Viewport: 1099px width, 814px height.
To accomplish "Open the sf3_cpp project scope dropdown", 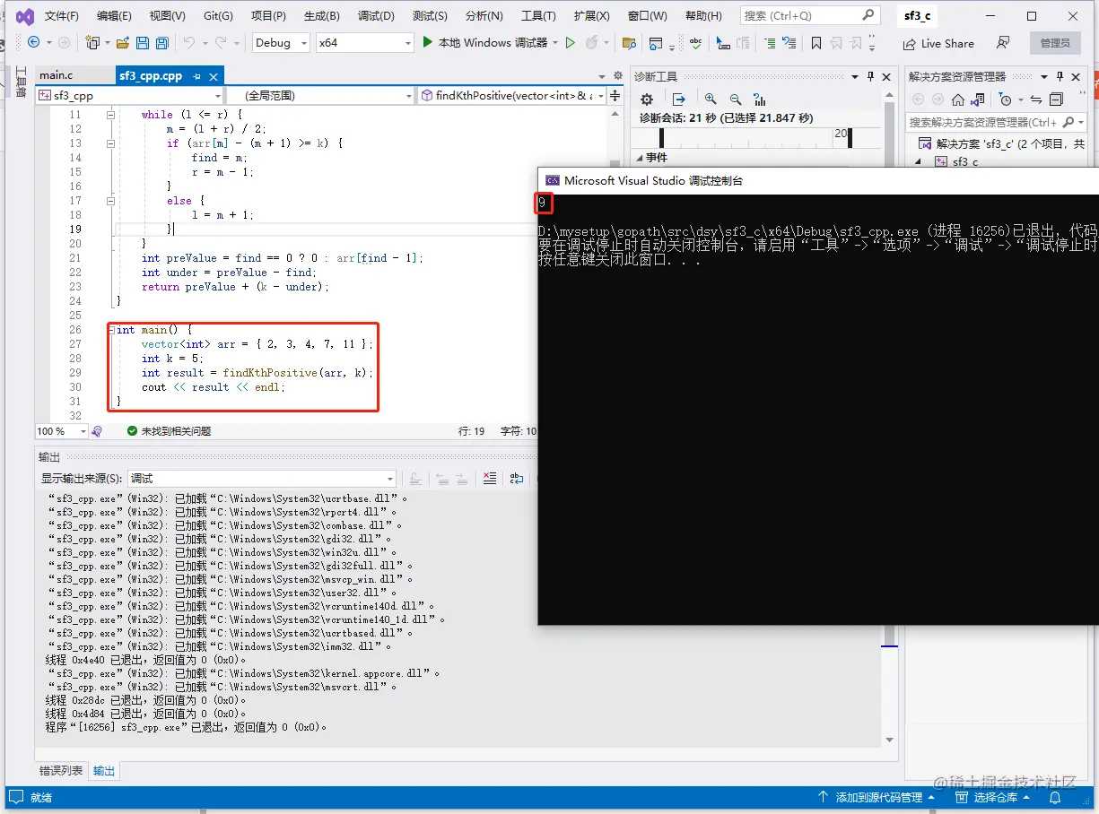I will click(x=130, y=96).
